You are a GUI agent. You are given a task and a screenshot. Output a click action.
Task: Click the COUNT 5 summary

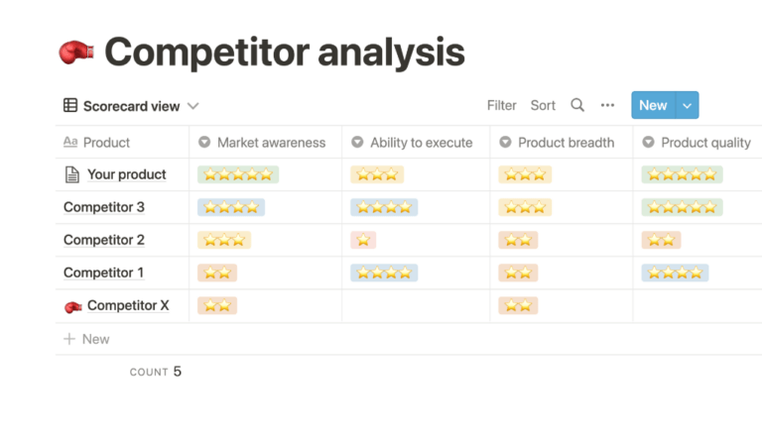156,372
